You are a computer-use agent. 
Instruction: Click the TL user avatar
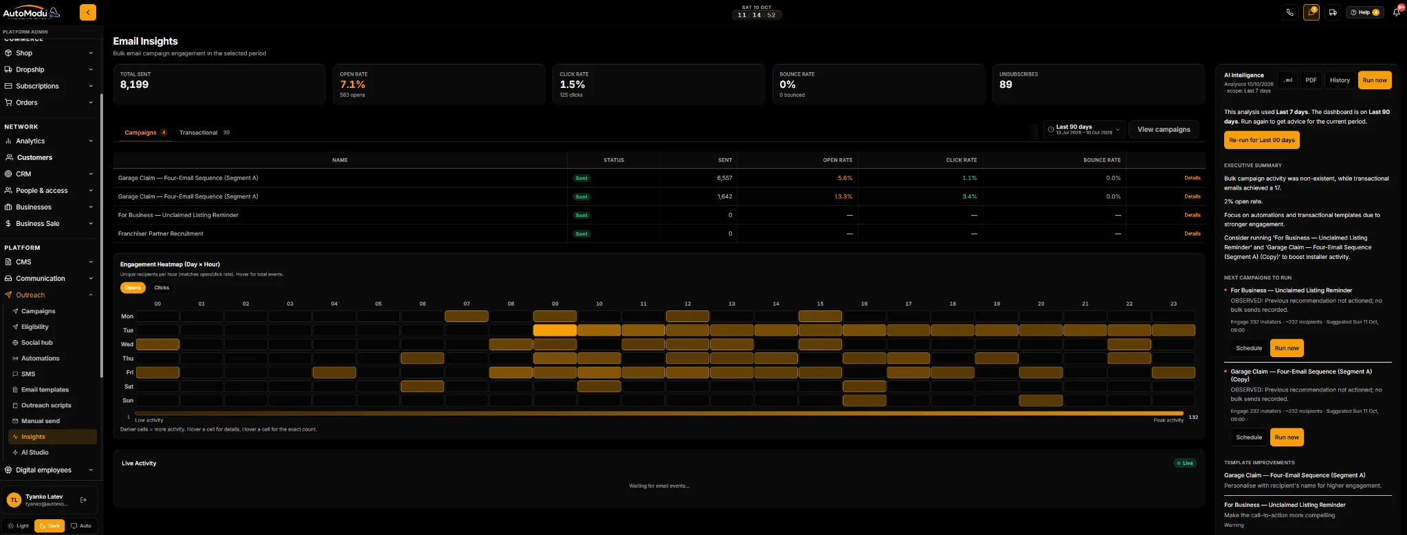tap(14, 500)
